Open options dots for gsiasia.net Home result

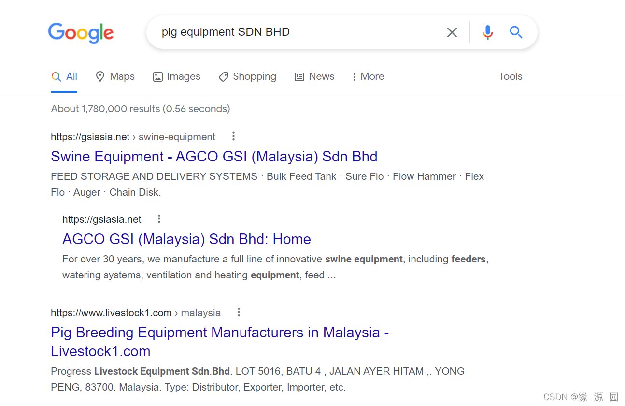point(159,219)
